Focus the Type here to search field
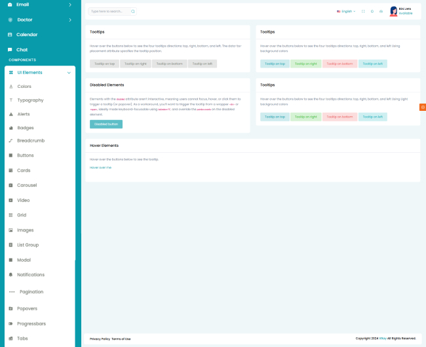 (x=108, y=11)
